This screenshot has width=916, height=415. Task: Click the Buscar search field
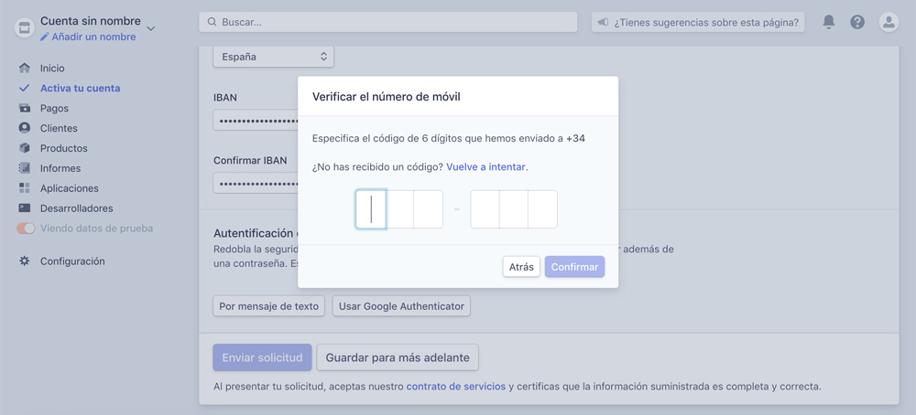(x=387, y=22)
